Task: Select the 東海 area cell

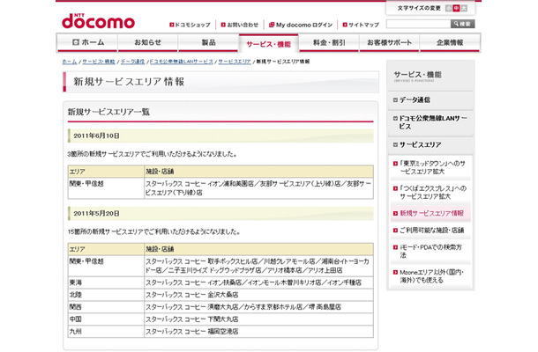Action: coord(106,282)
